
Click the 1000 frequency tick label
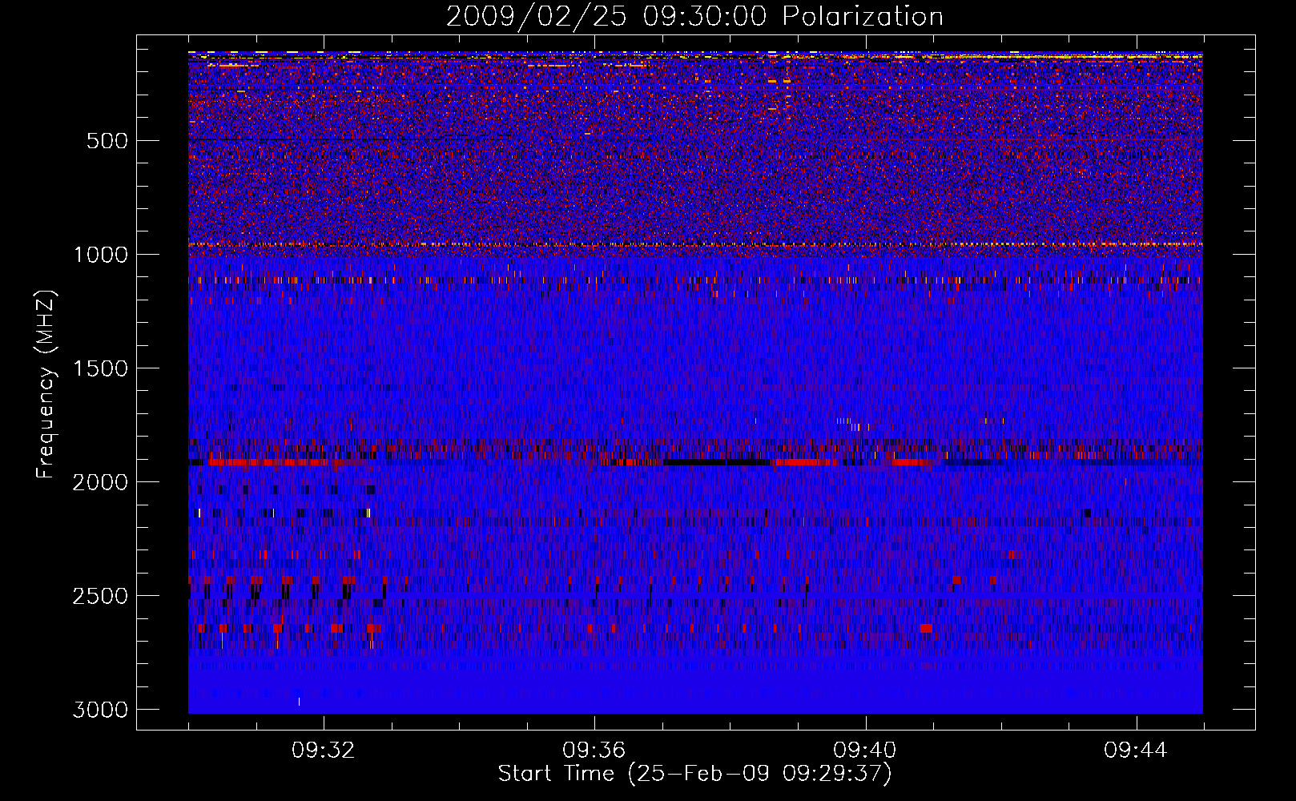point(100,255)
